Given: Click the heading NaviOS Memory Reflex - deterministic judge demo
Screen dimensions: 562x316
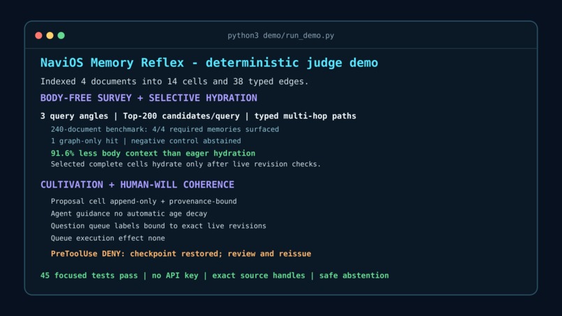Looking at the screenshot, I should [x=209, y=63].
